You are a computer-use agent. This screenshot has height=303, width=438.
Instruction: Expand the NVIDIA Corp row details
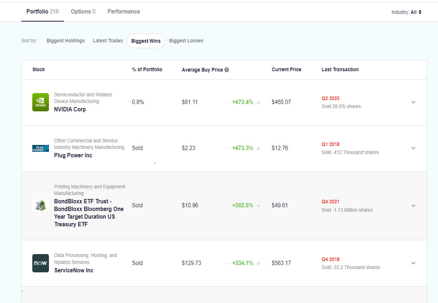[413, 102]
